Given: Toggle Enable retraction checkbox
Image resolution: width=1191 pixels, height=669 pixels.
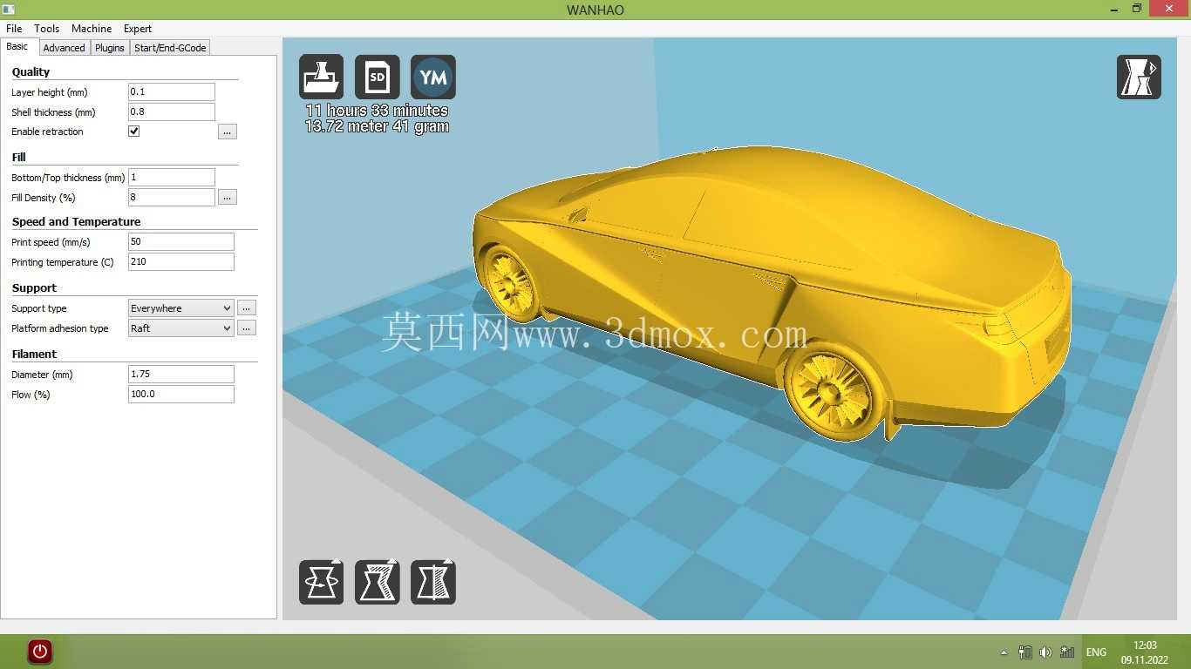Looking at the screenshot, I should (134, 132).
